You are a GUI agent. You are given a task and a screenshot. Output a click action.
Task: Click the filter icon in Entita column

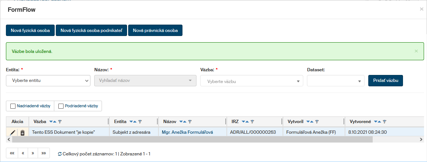click(140, 122)
